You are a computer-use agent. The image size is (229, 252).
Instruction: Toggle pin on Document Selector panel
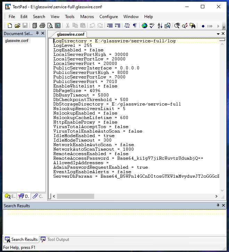[37, 33]
